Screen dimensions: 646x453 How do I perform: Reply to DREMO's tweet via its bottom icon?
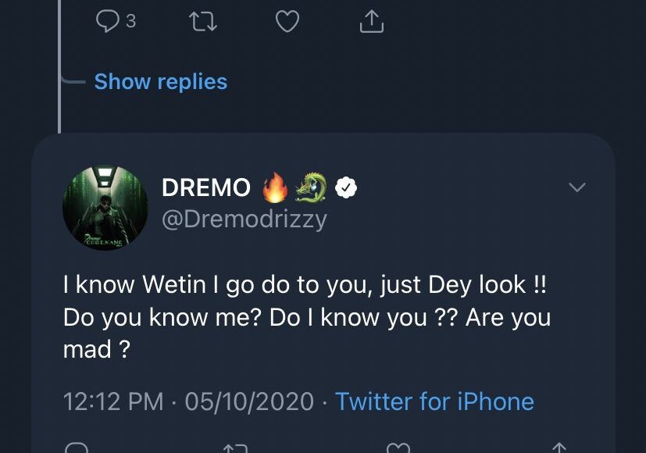(77, 448)
